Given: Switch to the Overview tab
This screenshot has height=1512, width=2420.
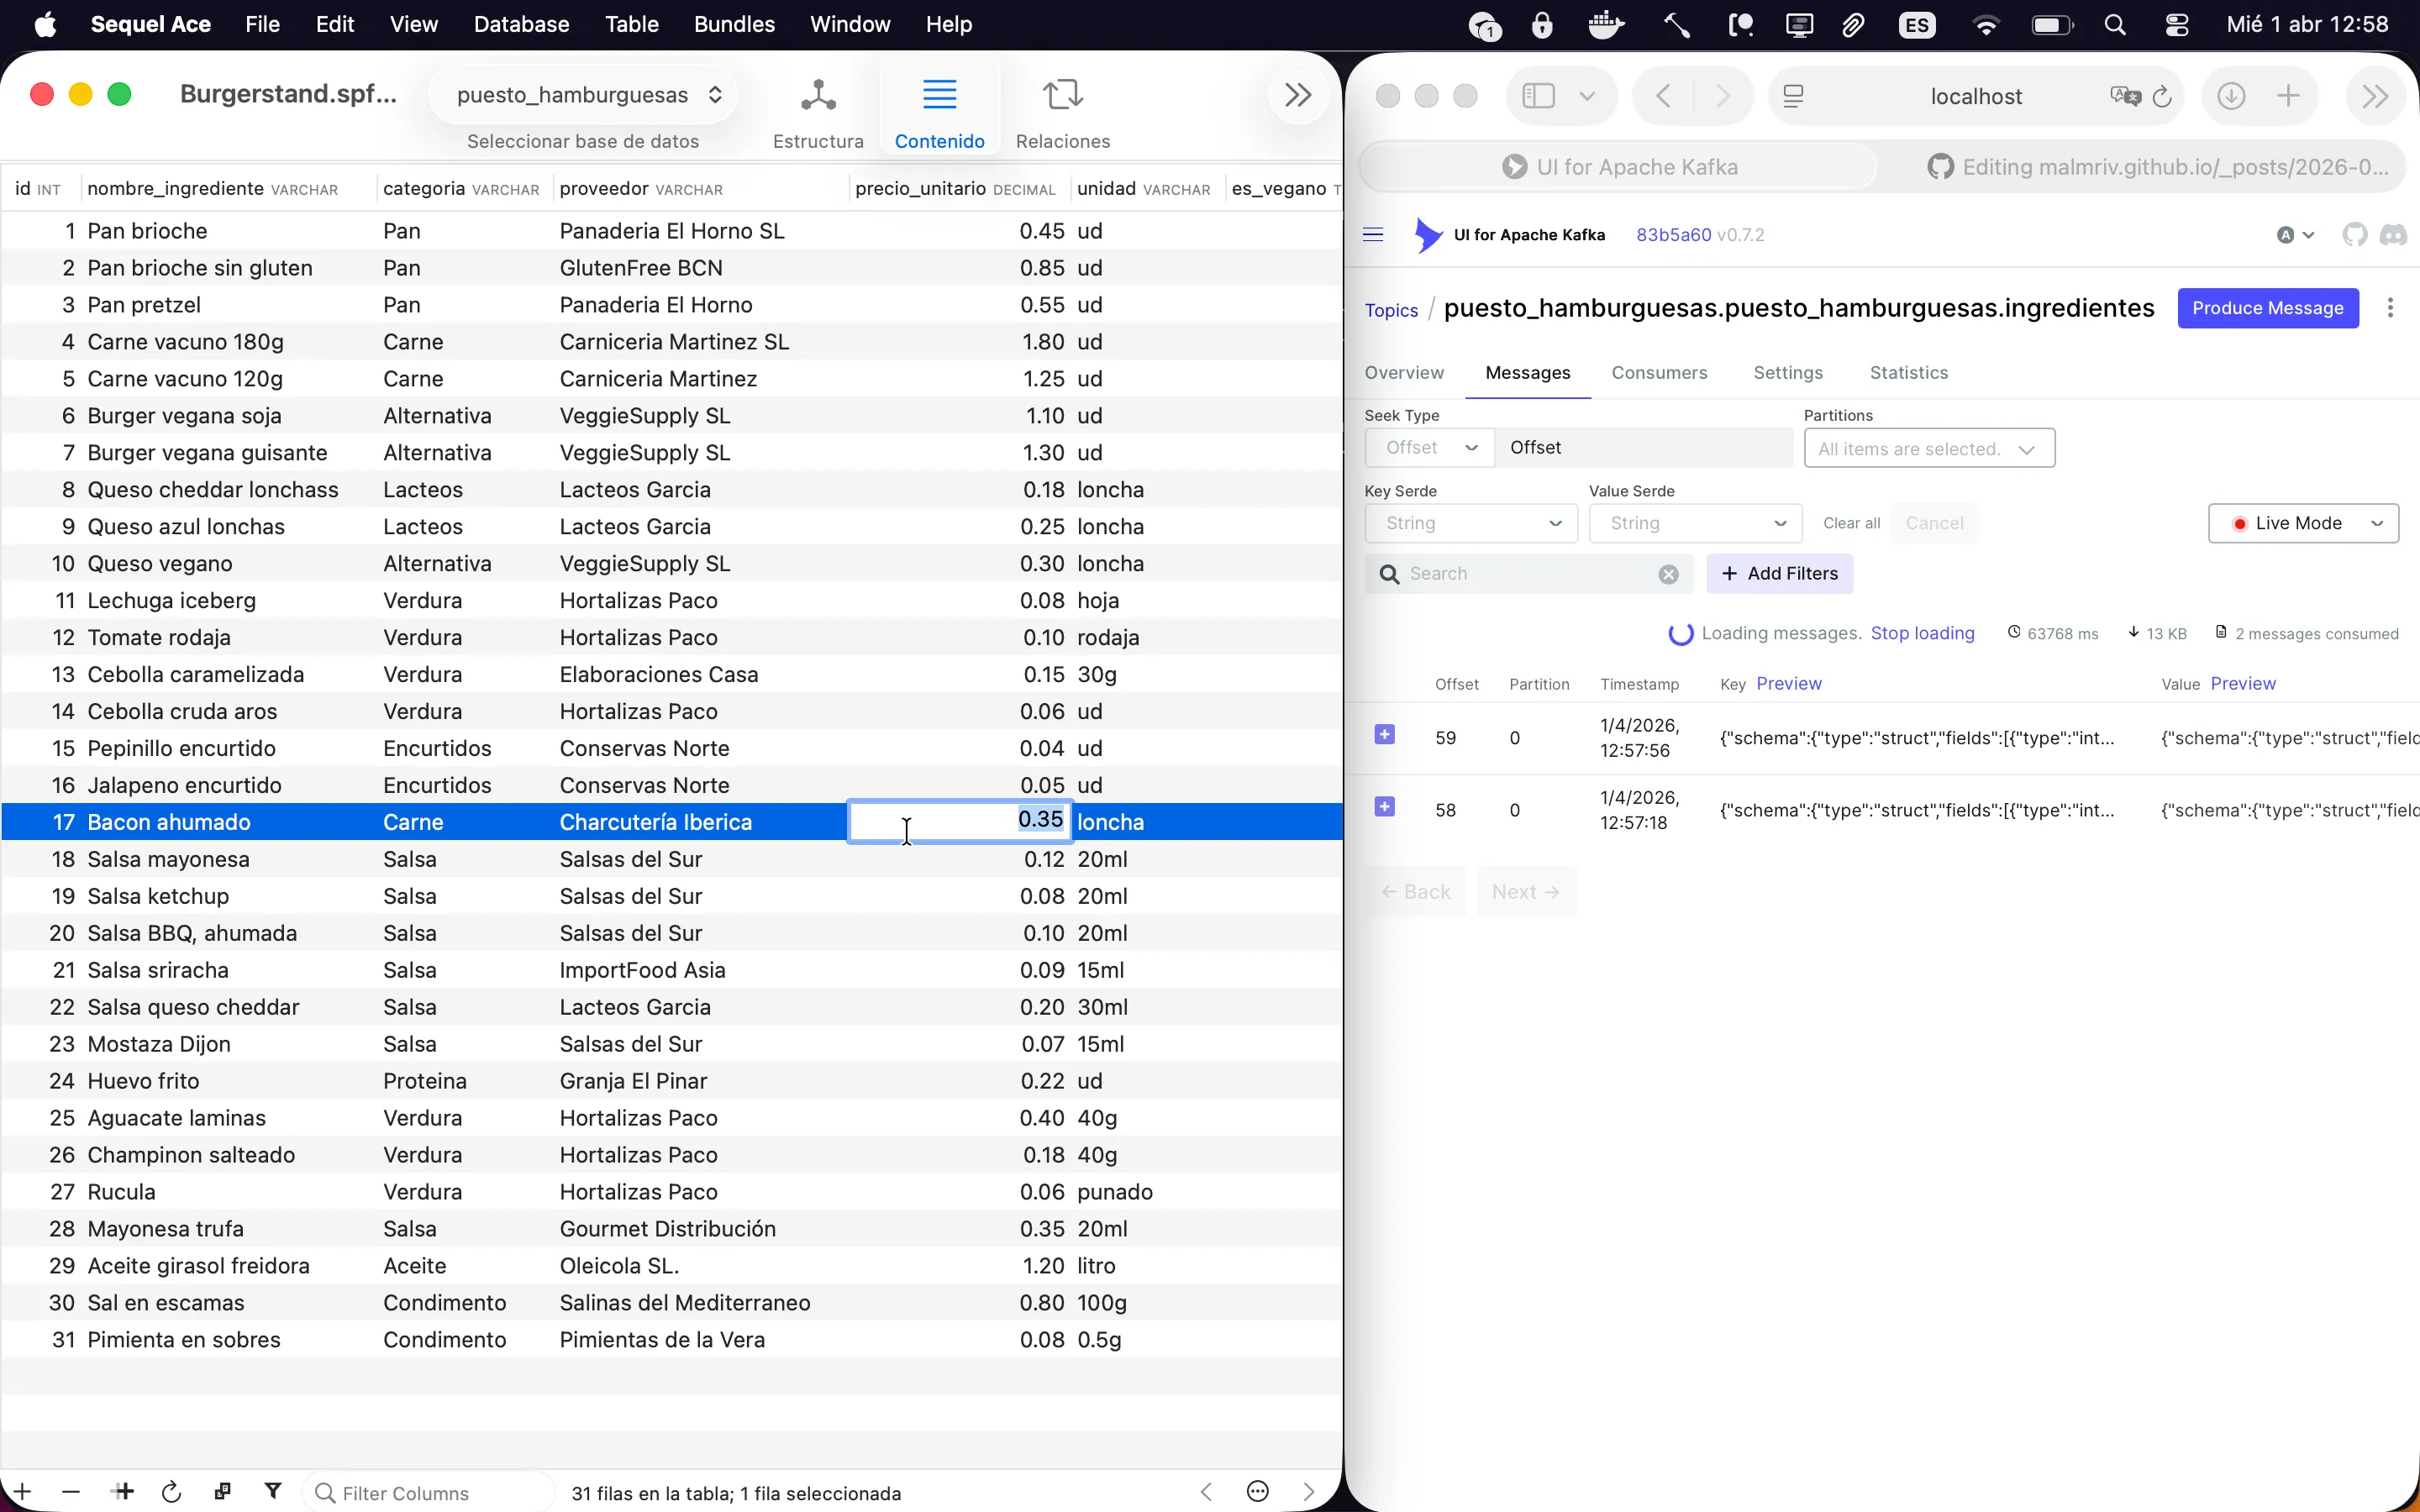Looking at the screenshot, I should pyautogui.click(x=1404, y=372).
